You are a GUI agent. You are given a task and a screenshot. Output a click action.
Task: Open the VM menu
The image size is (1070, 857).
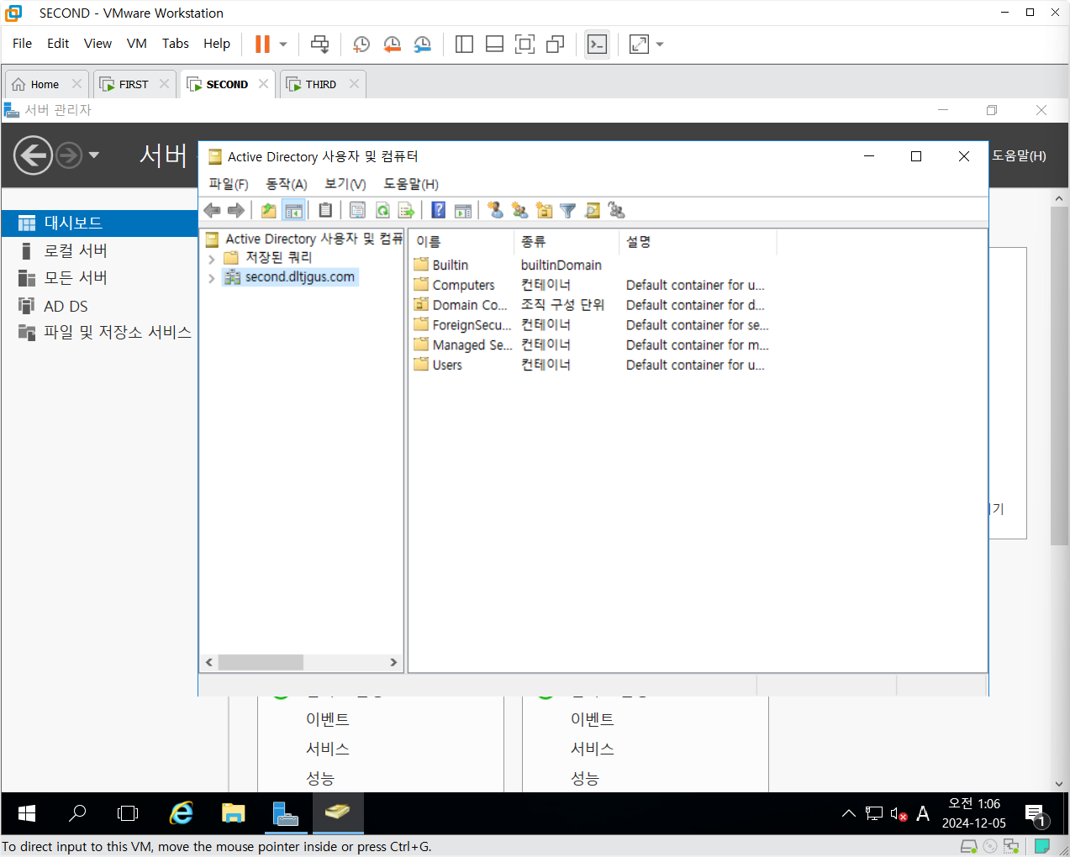tap(137, 44)
